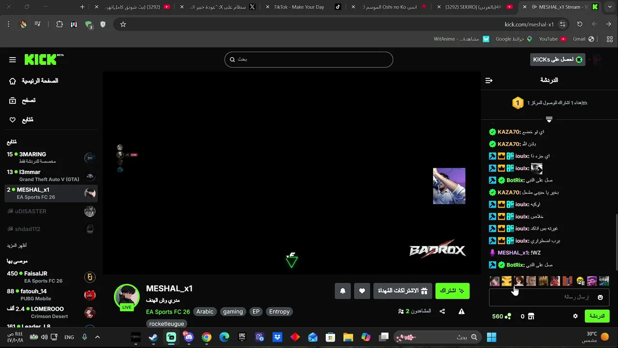Open the Browse (تصفح) section
The height and width of the screenshot is (348, 618).
(x=22, y=100)
